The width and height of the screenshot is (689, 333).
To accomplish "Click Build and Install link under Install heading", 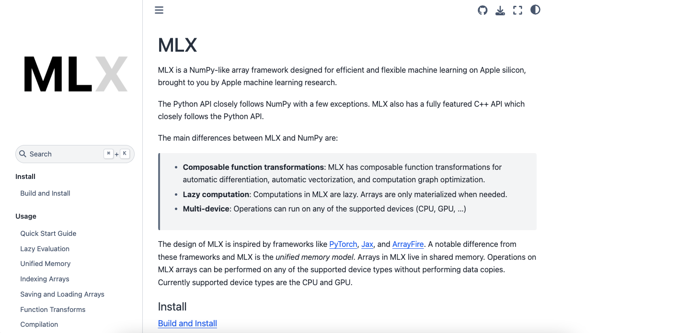I will 187,323.
